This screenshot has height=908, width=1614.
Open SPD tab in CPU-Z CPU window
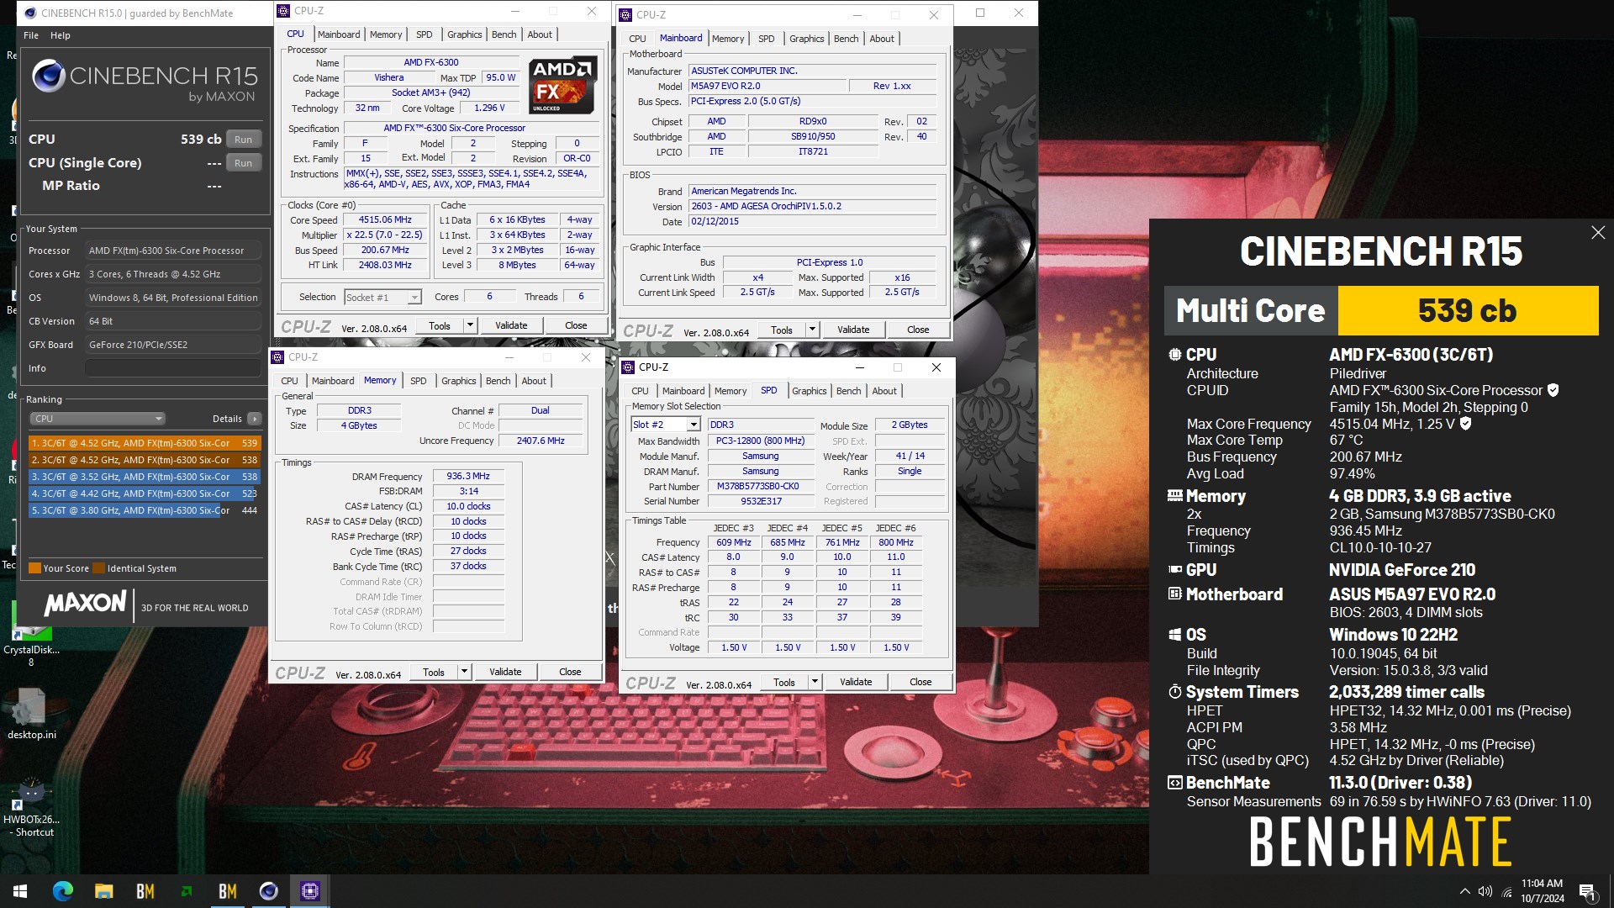click(x=424, y=34)
